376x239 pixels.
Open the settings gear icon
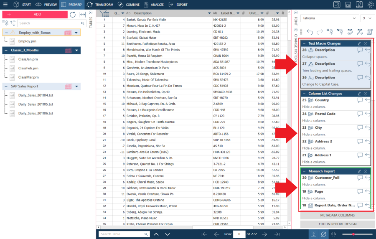(370, 5)
